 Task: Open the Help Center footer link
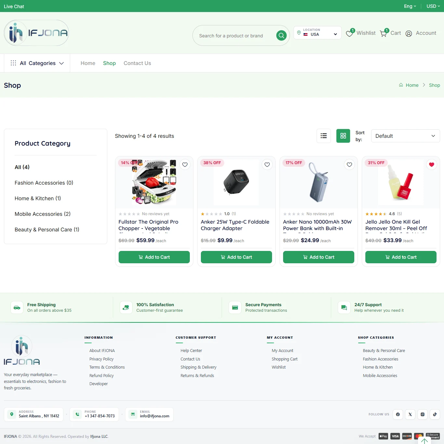click(191, 350)
